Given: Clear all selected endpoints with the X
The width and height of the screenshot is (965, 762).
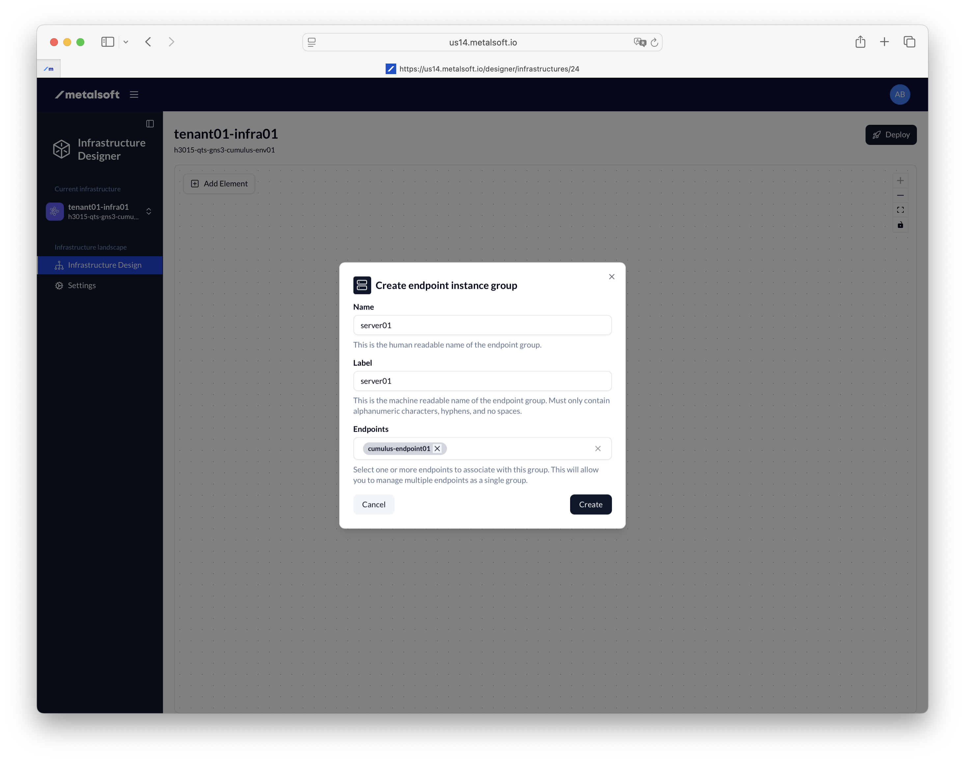Looking at the screenshot, I should [x=598, y=449].
